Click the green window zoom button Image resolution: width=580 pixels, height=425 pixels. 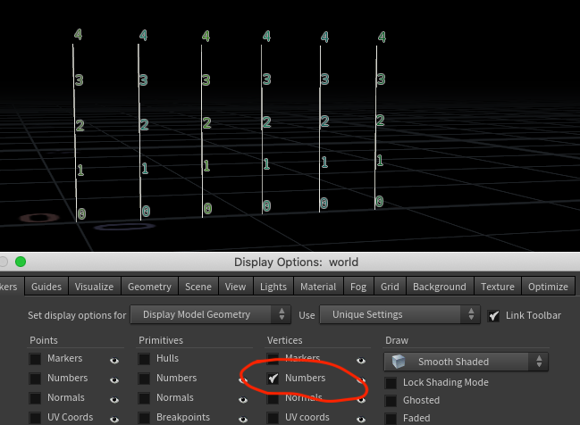click(21, 262)
